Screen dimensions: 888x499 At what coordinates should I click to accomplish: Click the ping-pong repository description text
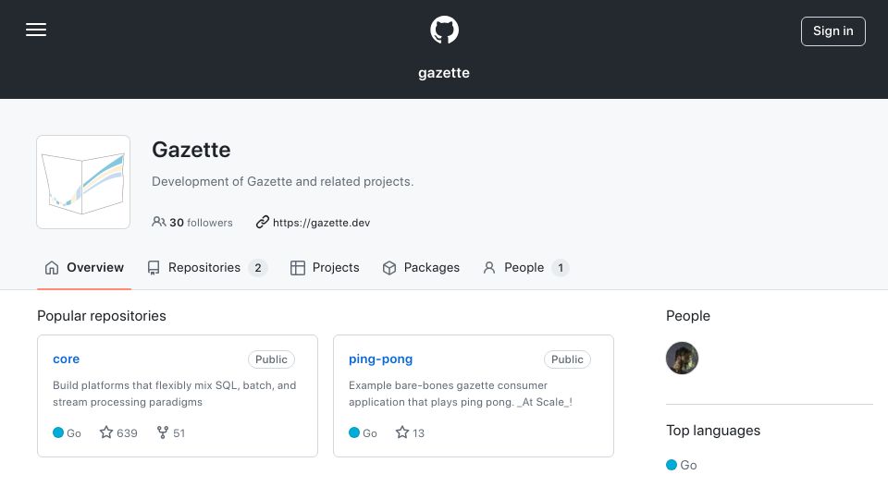461,394
